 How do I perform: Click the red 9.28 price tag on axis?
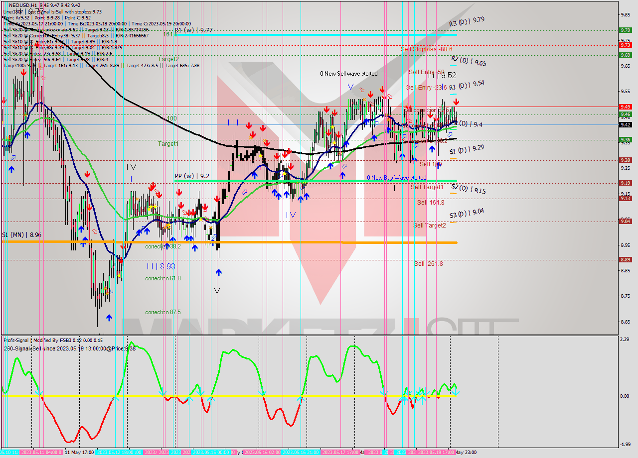click(625, 160)
